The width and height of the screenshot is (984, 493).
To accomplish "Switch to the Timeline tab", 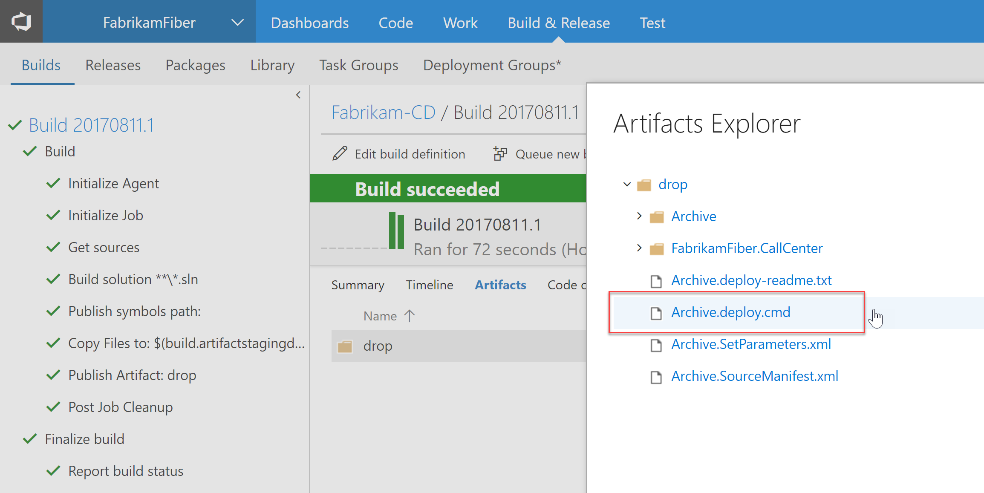I will [x=430, y=285].
